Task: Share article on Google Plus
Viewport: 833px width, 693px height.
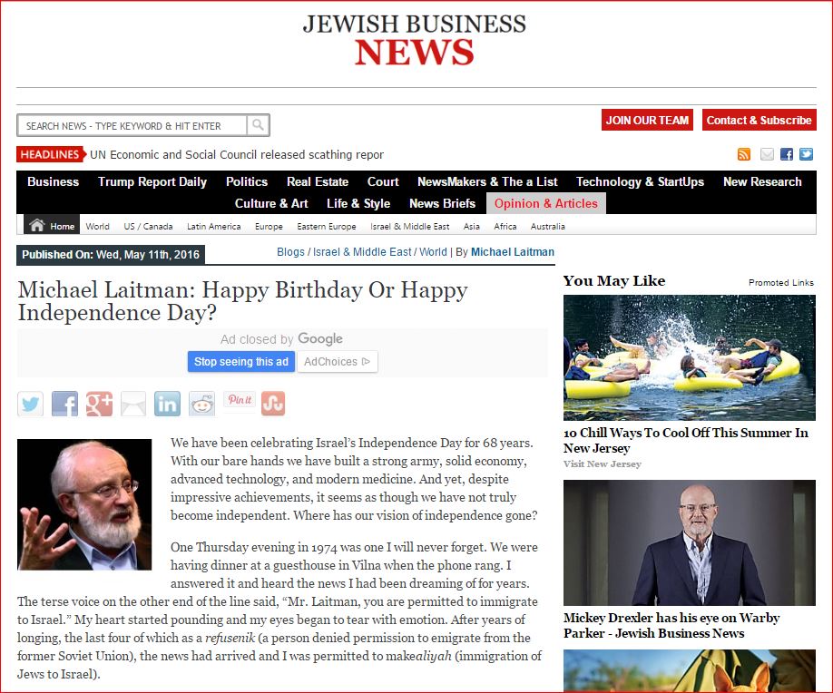Action: (99, 404)
